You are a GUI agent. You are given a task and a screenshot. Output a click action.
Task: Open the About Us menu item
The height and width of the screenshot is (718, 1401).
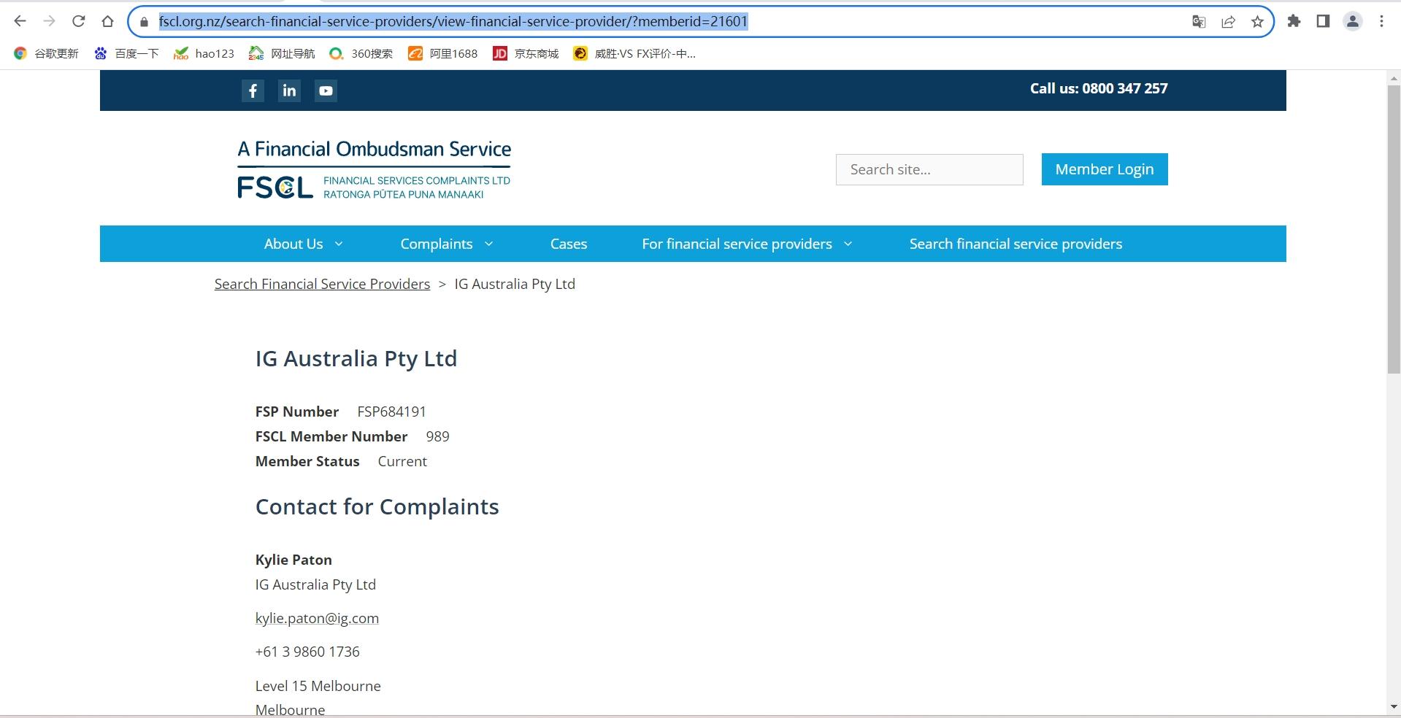point(293,244)
